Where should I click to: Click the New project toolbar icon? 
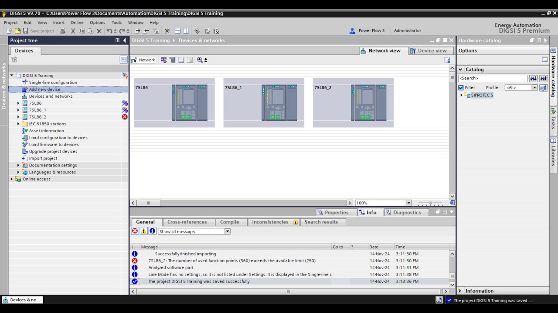pos(9,31)
